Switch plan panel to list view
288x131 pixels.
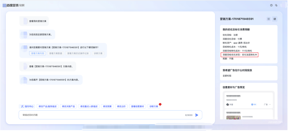(269, 19)
